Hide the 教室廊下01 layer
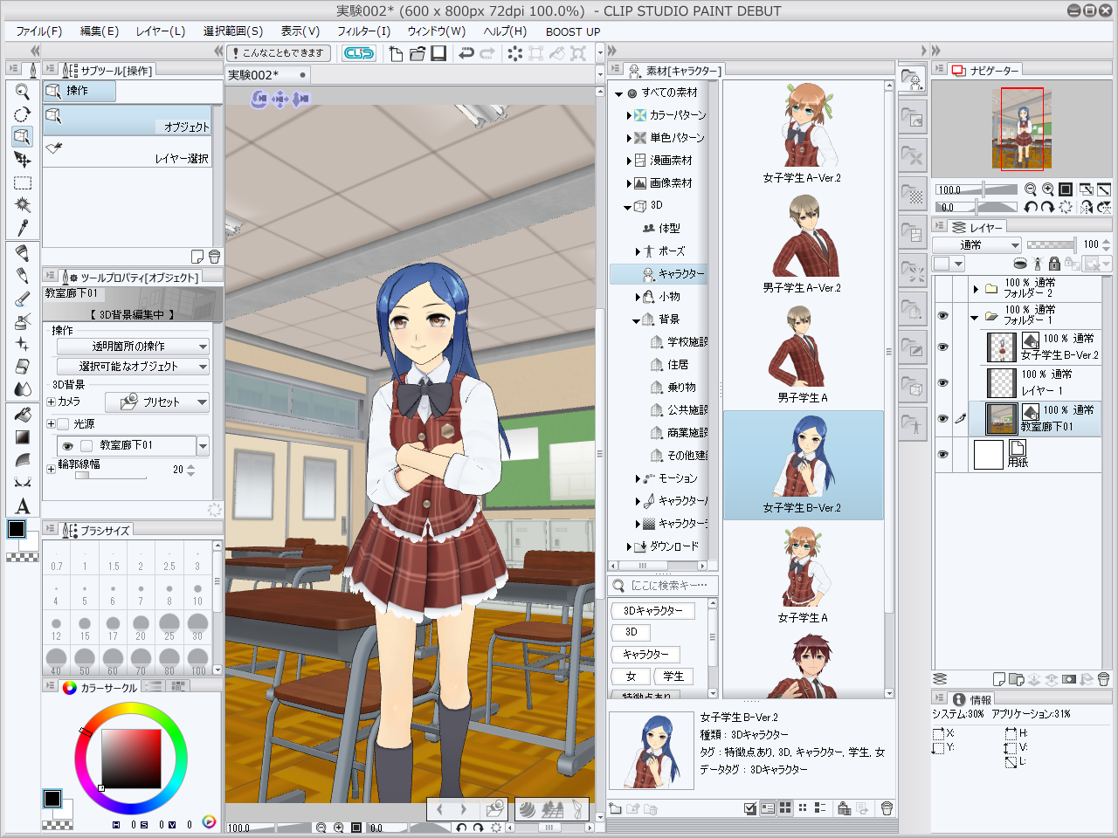Screen dimensions: 1118x838 [943, 417]
